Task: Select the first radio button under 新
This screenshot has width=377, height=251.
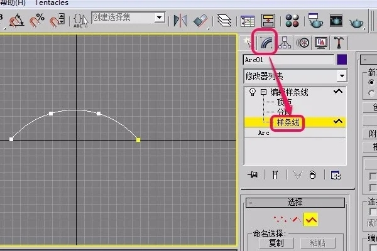Action: pyautogui.click(x=371, y=82)
